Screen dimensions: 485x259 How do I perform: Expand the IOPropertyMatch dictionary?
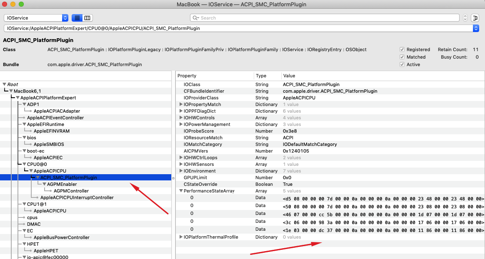181,104
